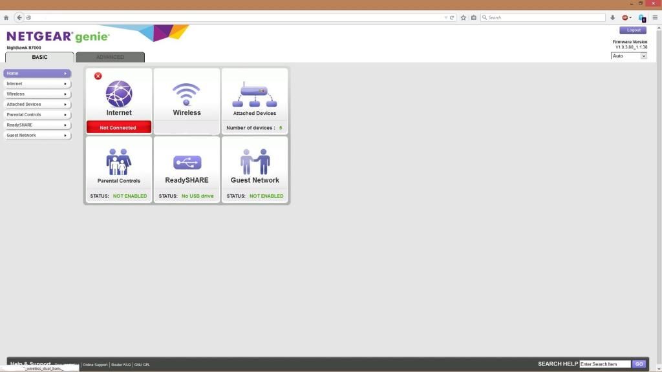Screen dimensions: 662x372
Task: Click the red adblock extension icon
Action: (x=625, y=17)
